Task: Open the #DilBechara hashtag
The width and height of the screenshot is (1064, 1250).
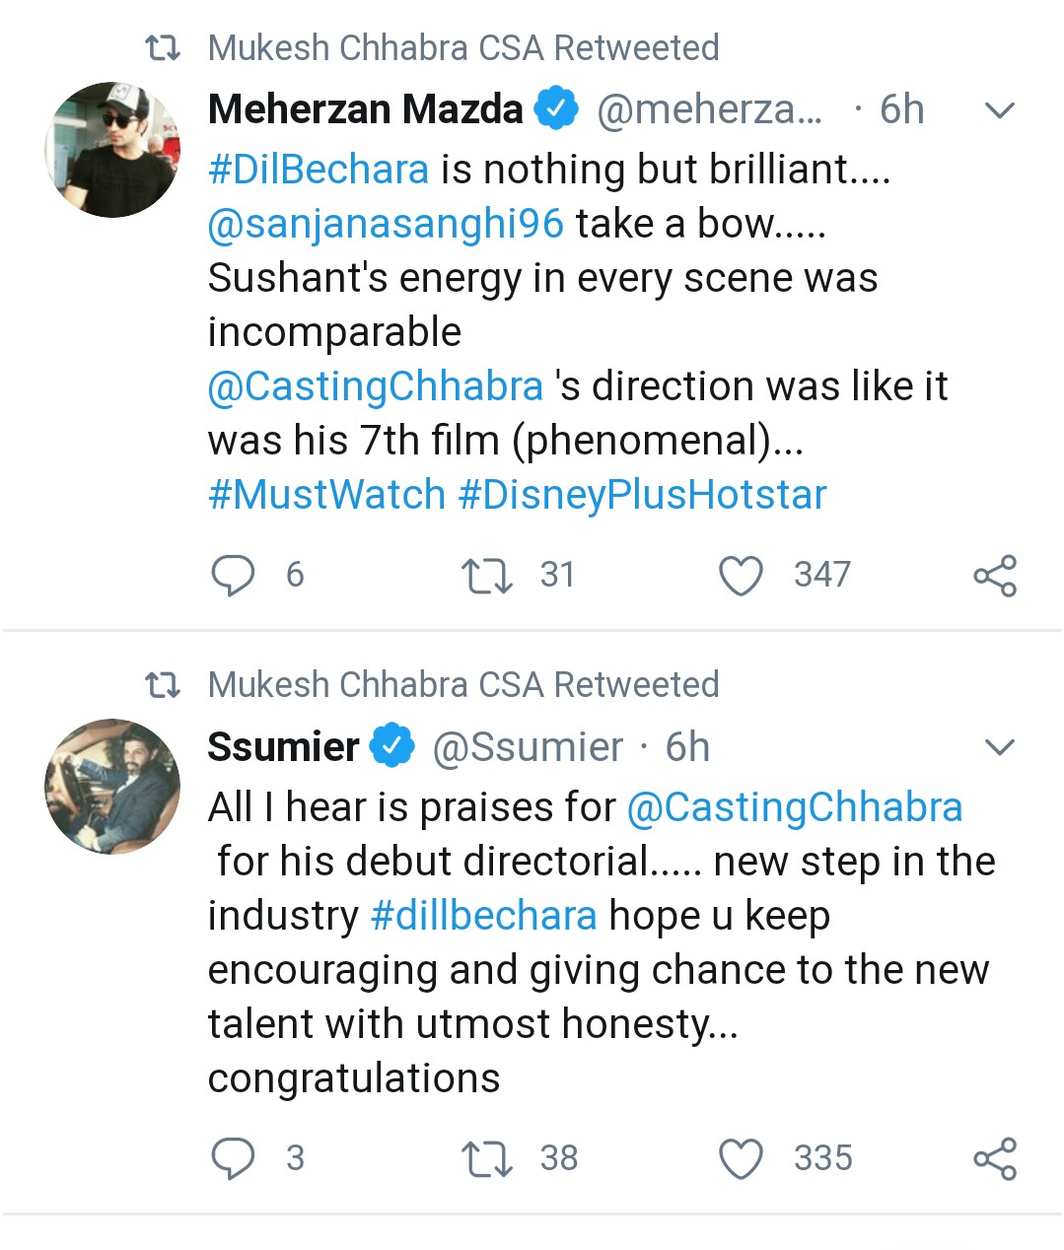Action: [319, 170]
